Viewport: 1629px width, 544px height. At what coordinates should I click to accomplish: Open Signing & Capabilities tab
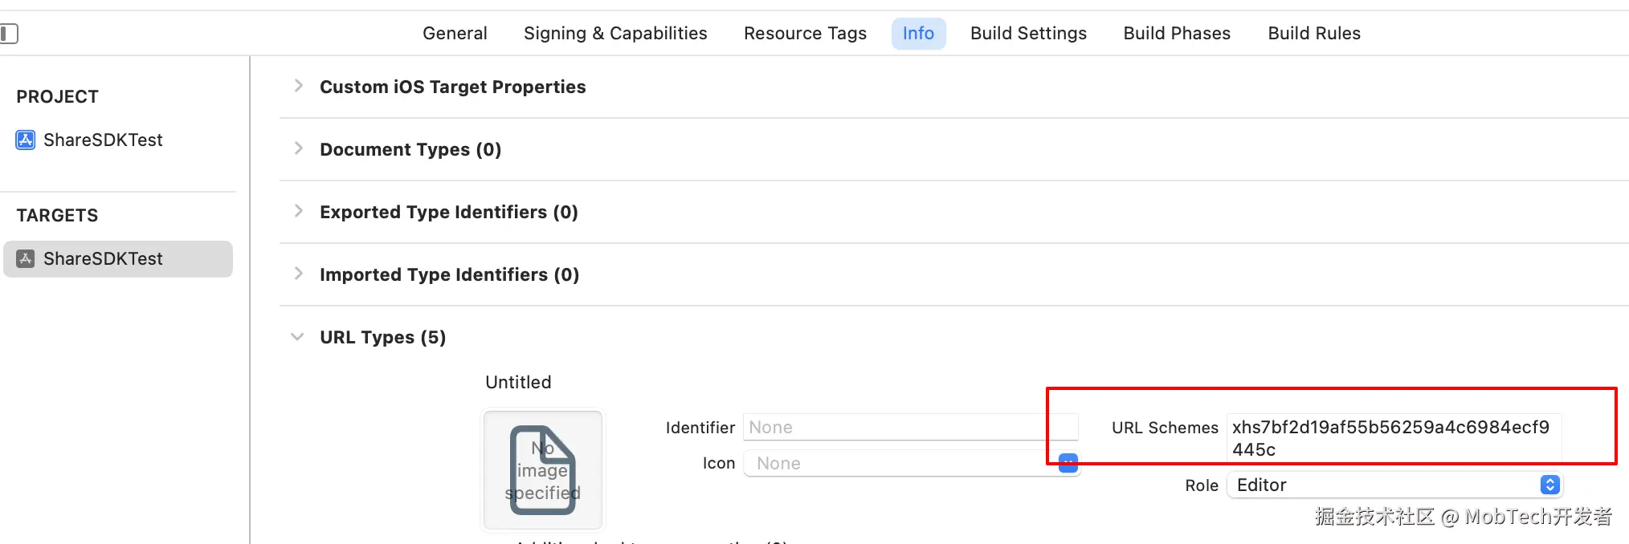click(x=615, y=34)
